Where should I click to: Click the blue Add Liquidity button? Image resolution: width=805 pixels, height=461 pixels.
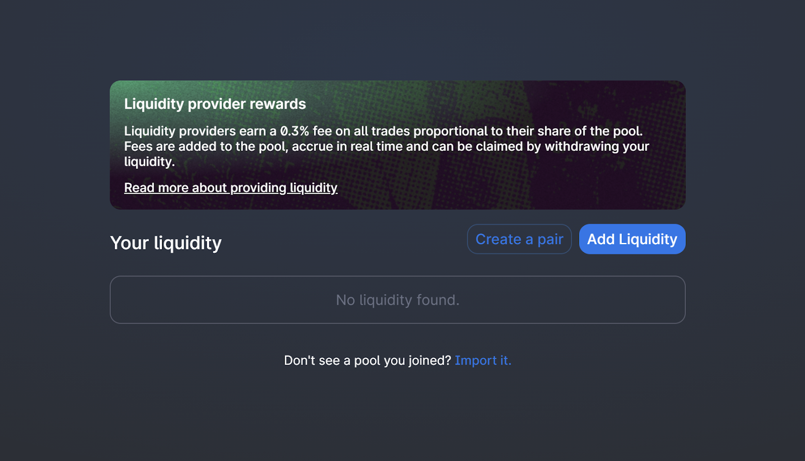[x=632, y=239]
